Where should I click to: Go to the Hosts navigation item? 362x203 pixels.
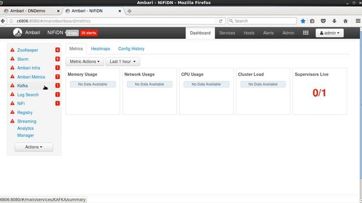click(x=249, y=33)
